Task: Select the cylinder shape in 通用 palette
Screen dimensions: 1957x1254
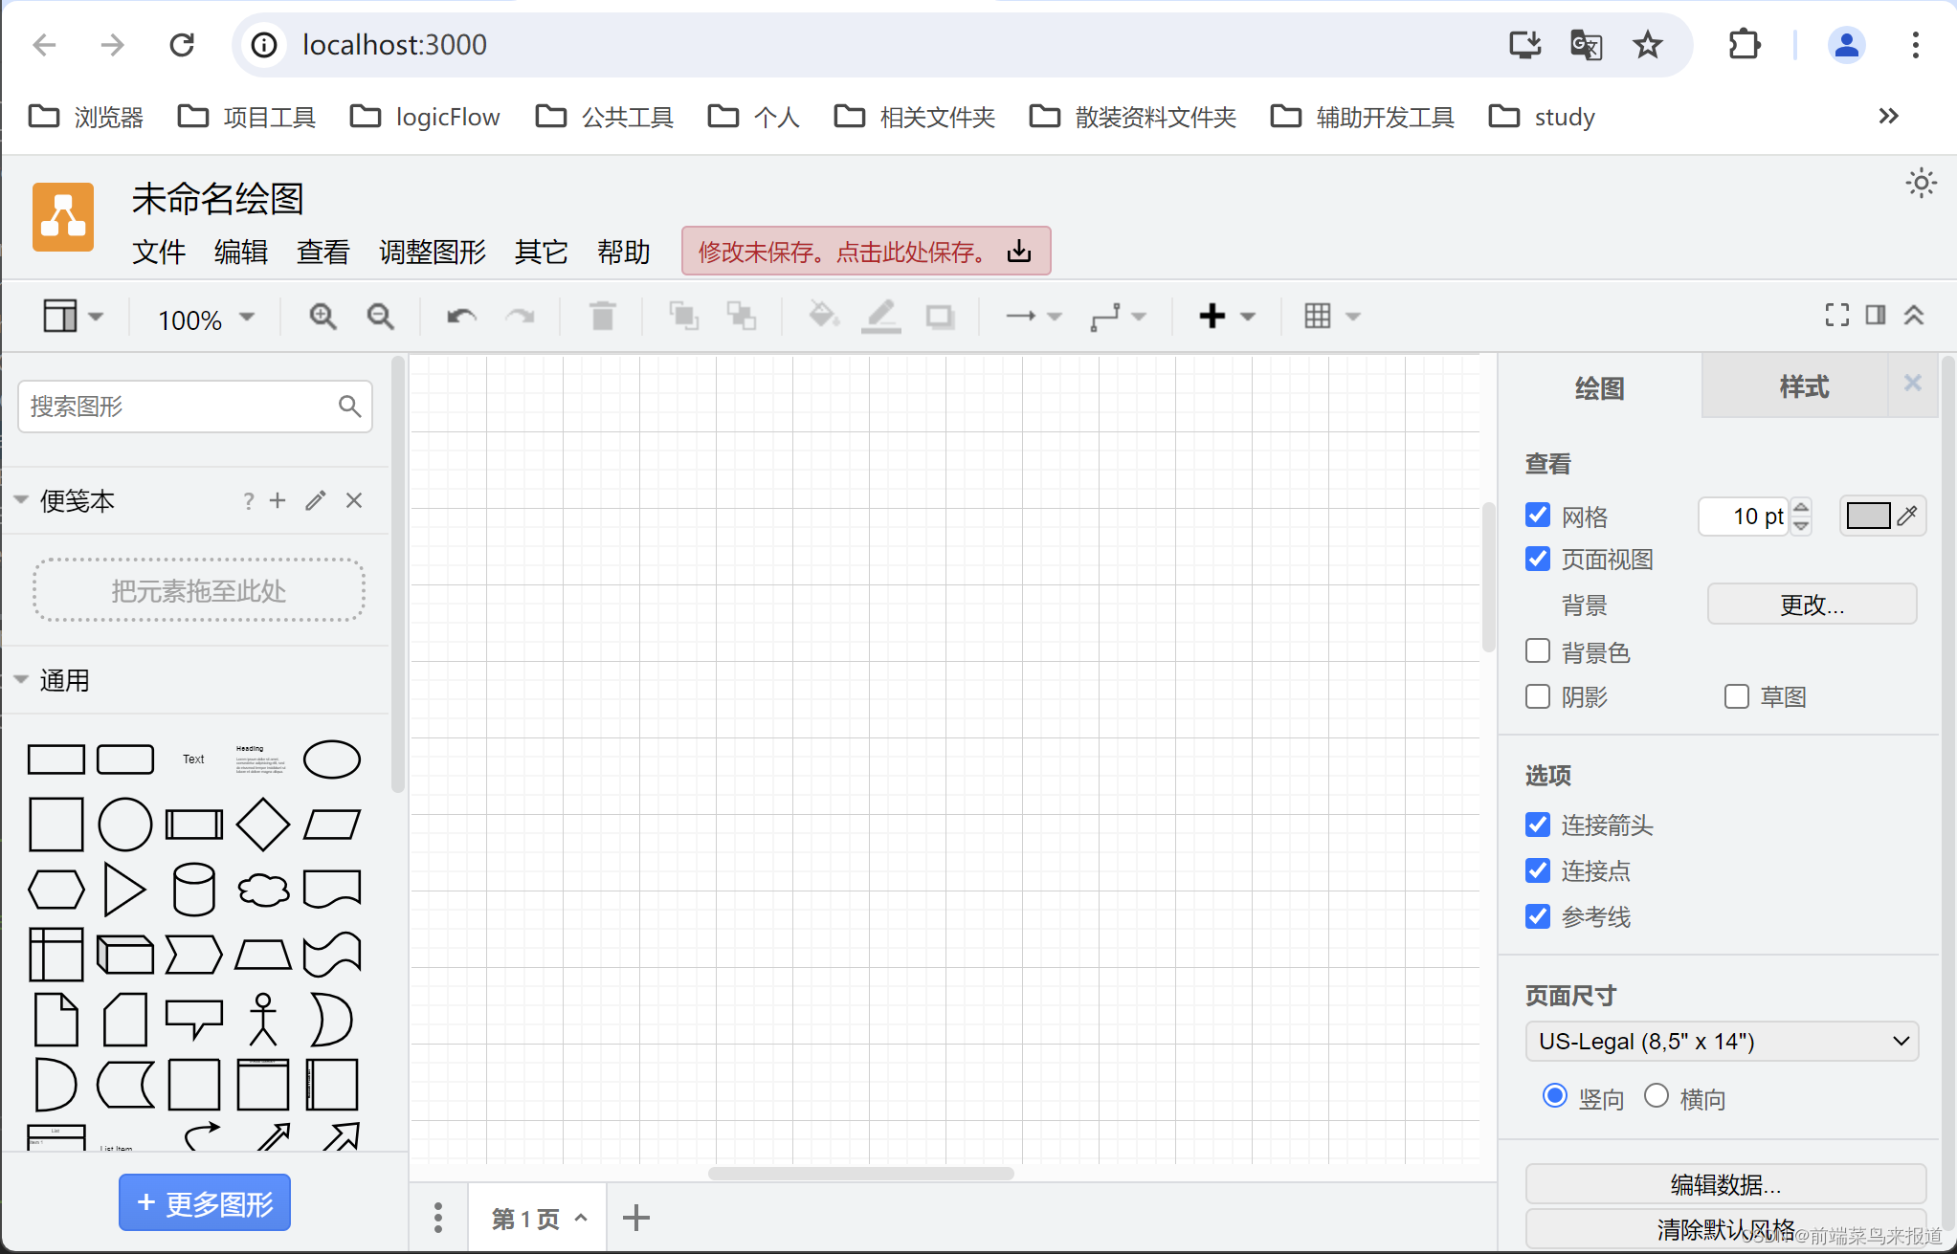Action: [193, 890]
